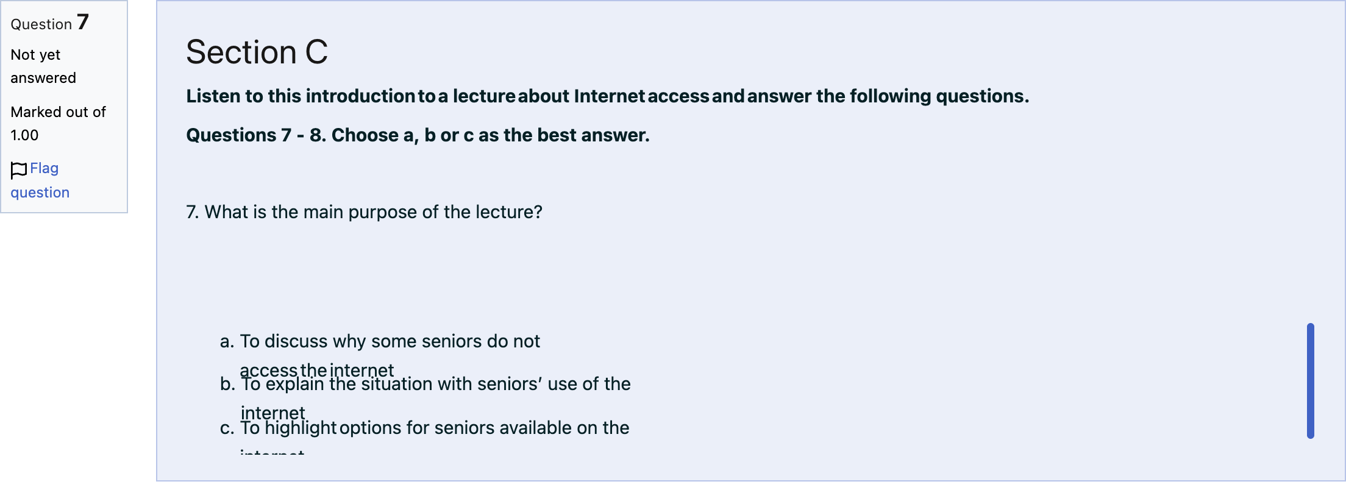Screen dimensions: 1346x501
Task: Click the Section C heading
Action: point(257,52)
